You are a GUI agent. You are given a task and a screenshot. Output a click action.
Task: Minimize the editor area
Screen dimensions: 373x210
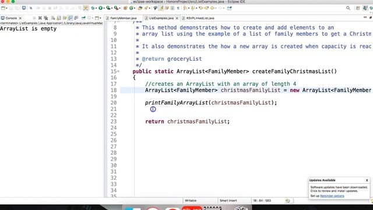pyautogui.click(x=365, y=17)
